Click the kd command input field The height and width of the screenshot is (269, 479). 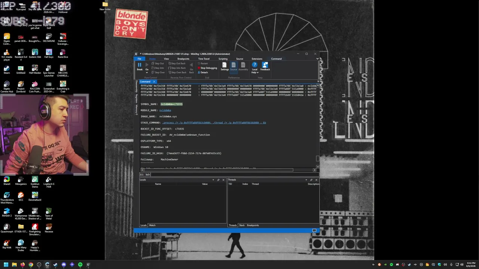tap(234, 174)
